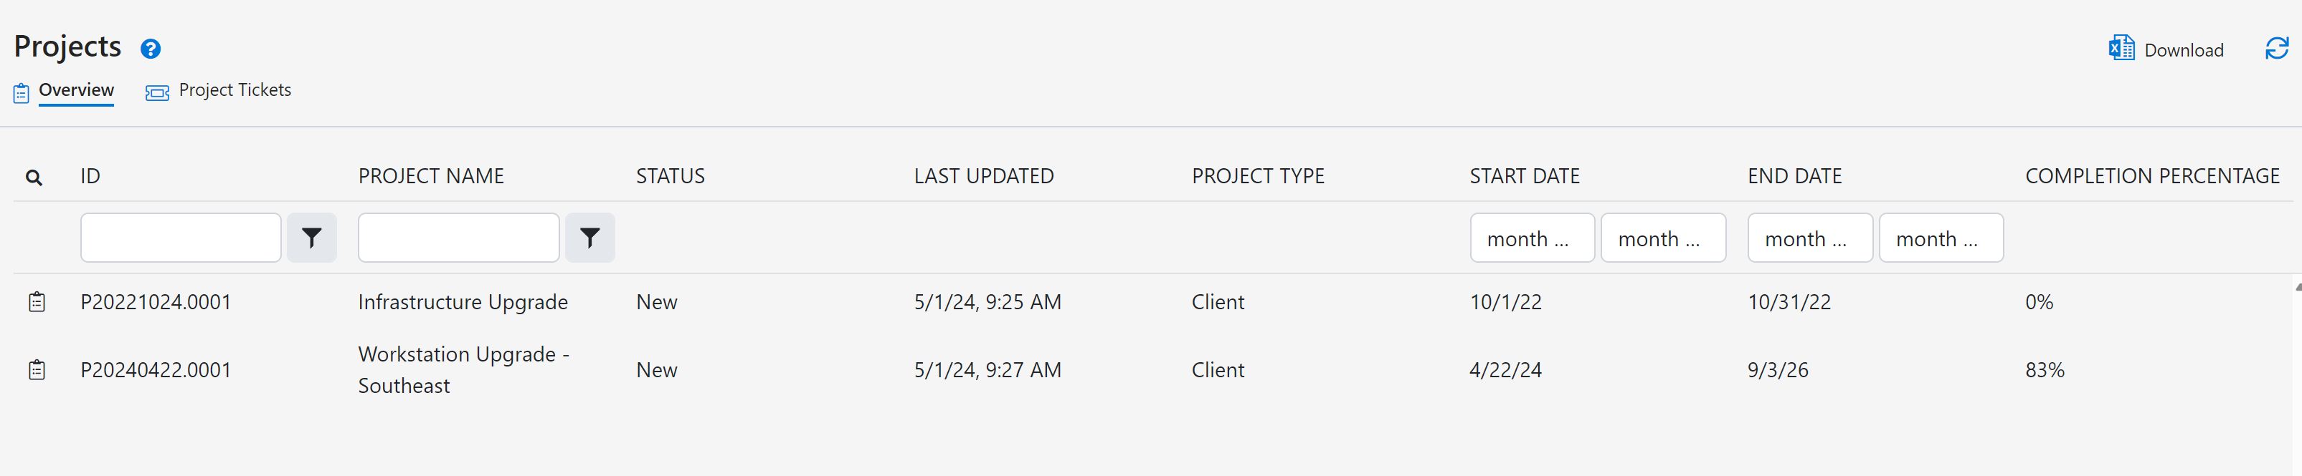Click the ID filter text field
The width and height of the screenshot is (2302, 476).
181,238
